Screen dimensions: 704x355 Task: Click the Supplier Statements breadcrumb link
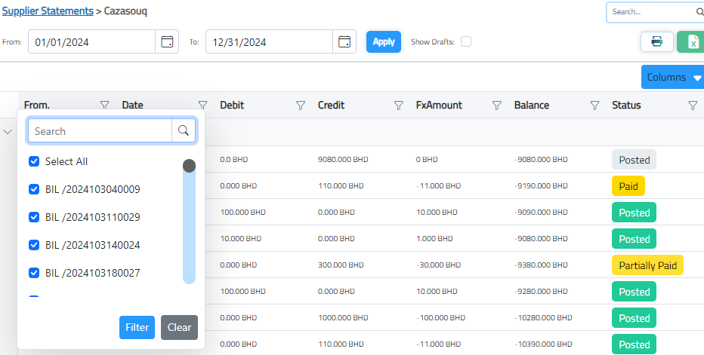[47, 13]
